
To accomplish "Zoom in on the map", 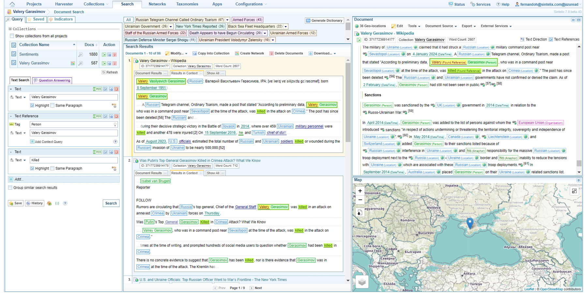I will 360,191.
